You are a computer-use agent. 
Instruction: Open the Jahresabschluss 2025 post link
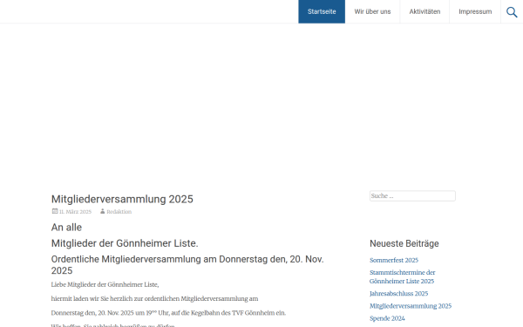[398, 294]
